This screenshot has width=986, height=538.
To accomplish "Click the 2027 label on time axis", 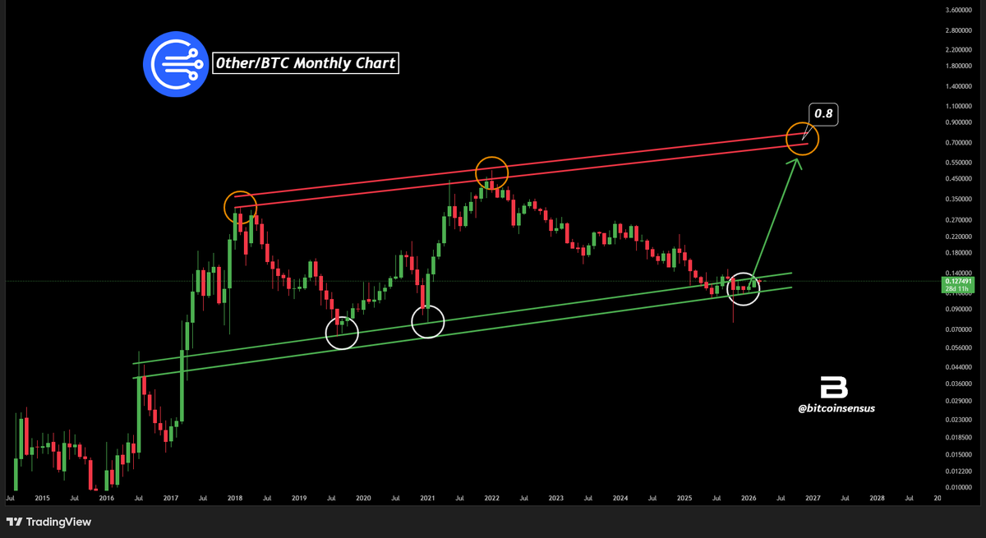I will (813, 498).
